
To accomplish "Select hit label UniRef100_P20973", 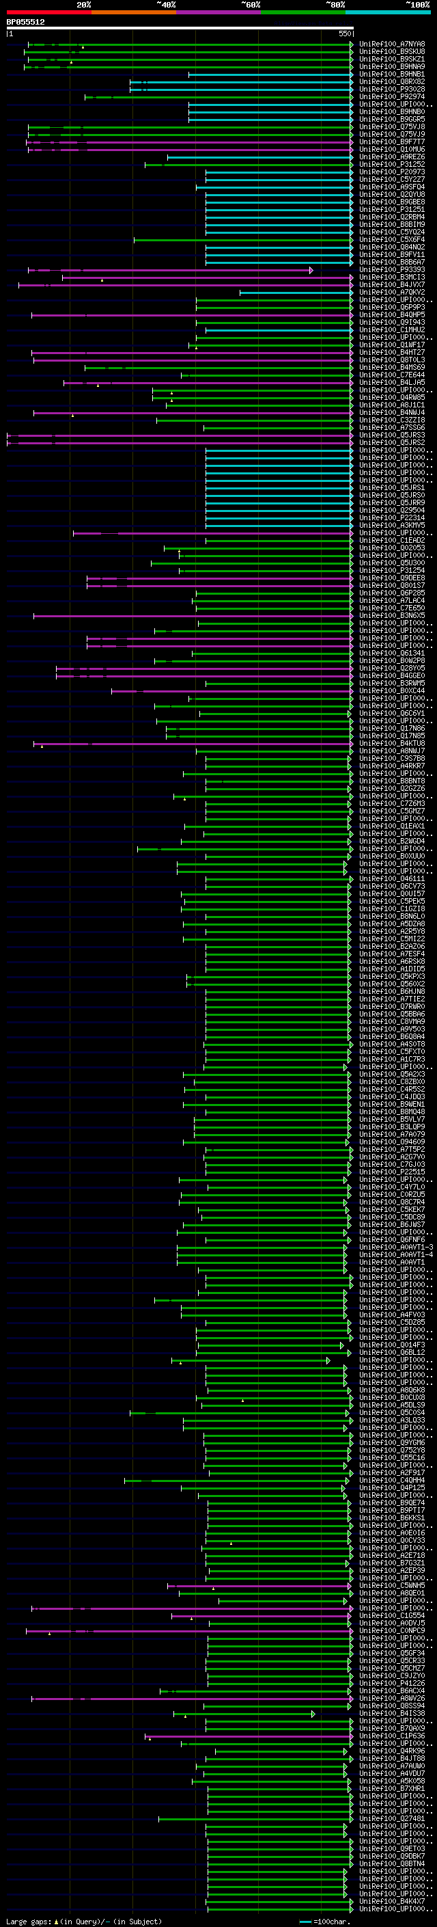I will [x=392, y=172].
